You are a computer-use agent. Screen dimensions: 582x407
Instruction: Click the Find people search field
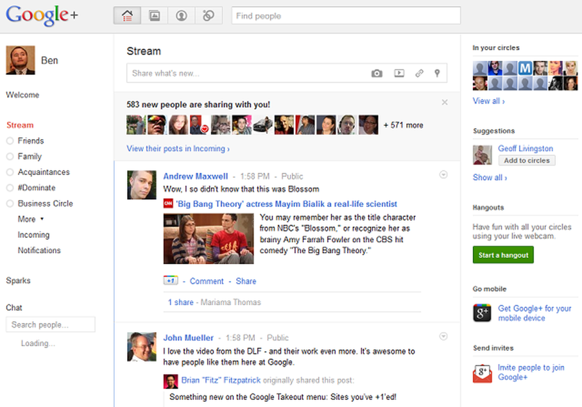346,16
